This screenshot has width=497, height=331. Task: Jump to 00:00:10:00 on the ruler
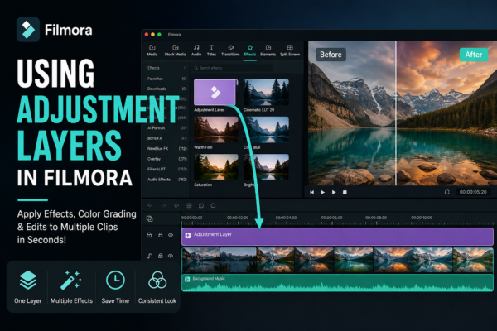(422, 218)
